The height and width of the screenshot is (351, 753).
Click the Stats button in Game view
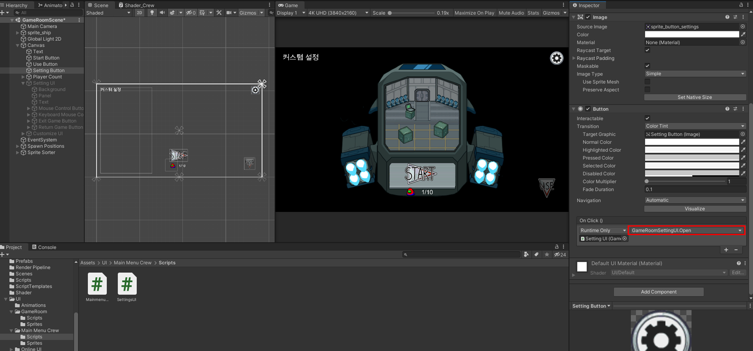click(533, 13)
